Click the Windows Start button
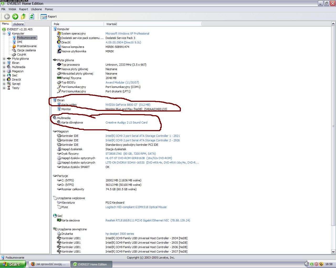The width and height of the screenshot is (336, 268). [x=13, y=264]
